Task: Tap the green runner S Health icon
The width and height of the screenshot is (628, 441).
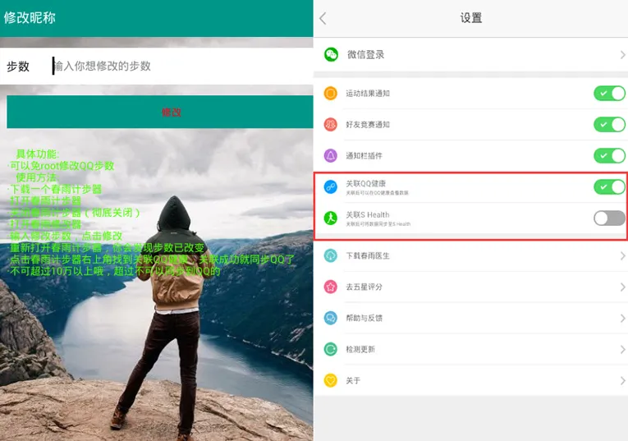Action: [331, 218]
